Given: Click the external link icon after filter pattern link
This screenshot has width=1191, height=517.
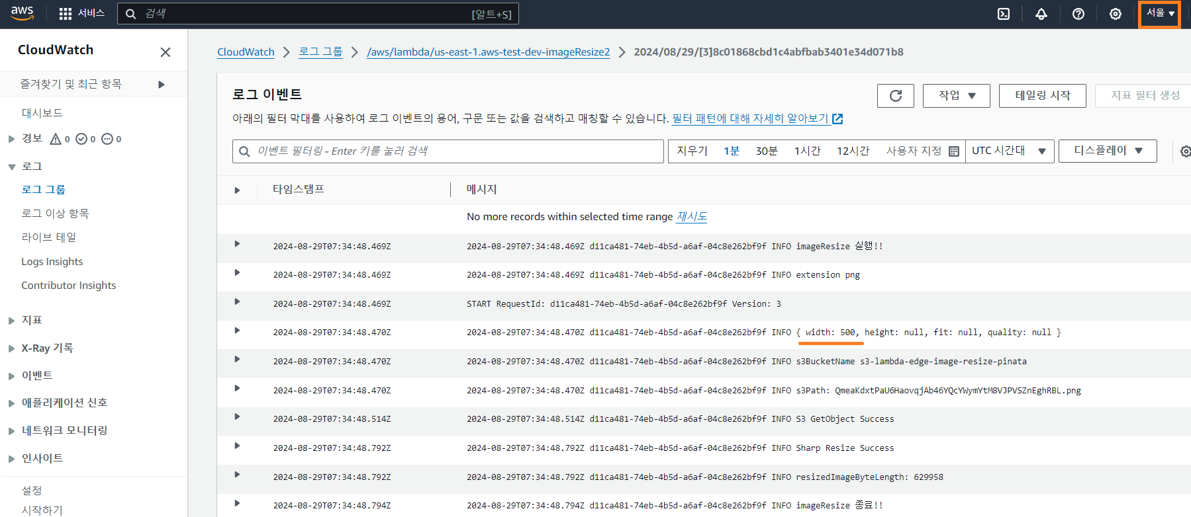Looking at the screenshot, I should 837,119.
